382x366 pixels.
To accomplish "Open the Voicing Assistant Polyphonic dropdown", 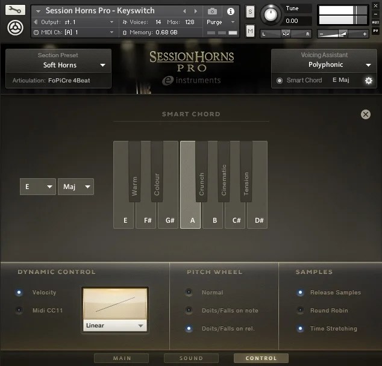I will pos(324,65).
